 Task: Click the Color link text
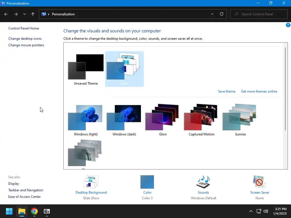tap(147, 192)
